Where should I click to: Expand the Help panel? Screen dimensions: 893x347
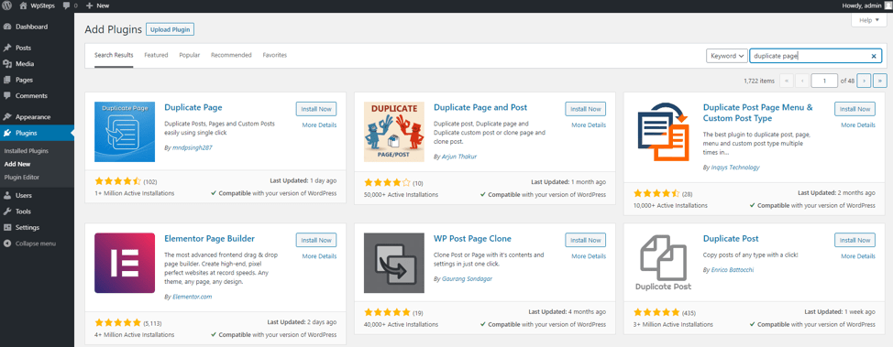coord(868,20)
